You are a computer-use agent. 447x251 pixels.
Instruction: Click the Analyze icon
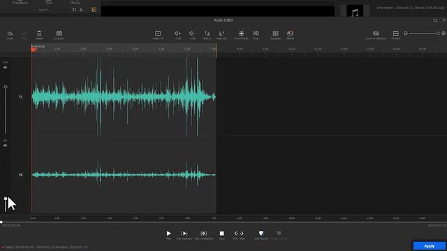(59, 33)
